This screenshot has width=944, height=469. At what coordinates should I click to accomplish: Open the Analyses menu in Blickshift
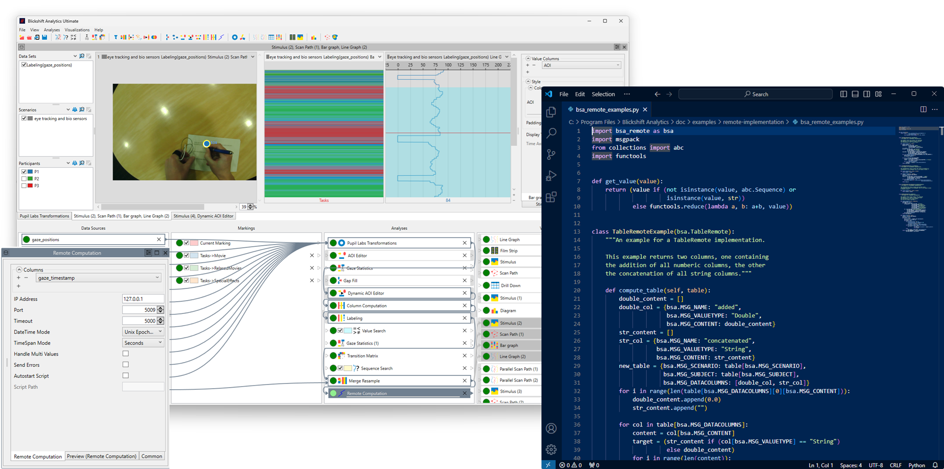pos(52,30)
